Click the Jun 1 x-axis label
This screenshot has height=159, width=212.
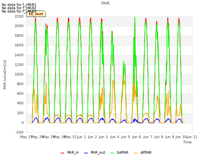point(81,137)
